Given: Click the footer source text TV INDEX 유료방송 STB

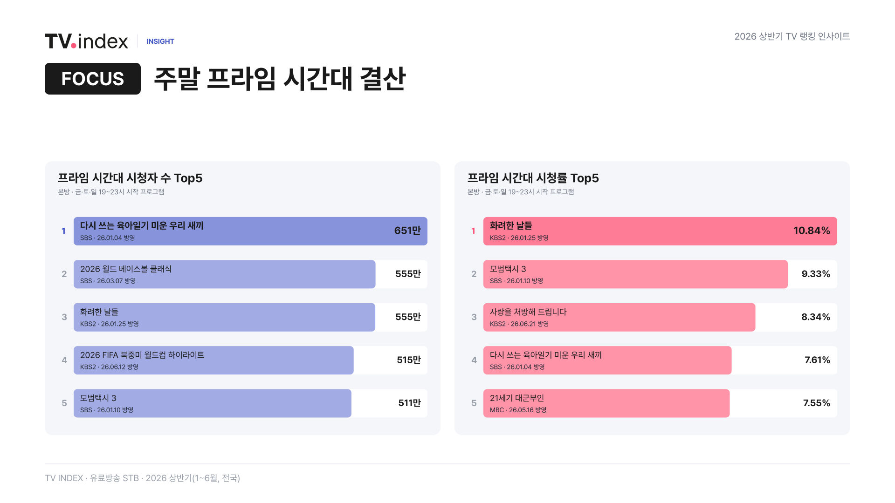Looking at the screenshot, I should click(143, 478).
